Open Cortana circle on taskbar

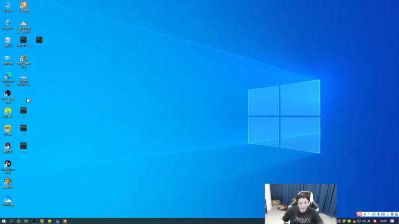click(x=18, y=221)
